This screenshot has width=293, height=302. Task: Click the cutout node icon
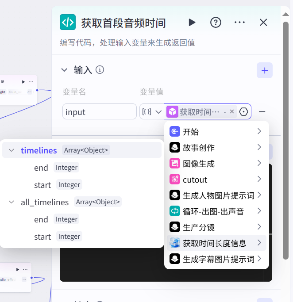175,180
